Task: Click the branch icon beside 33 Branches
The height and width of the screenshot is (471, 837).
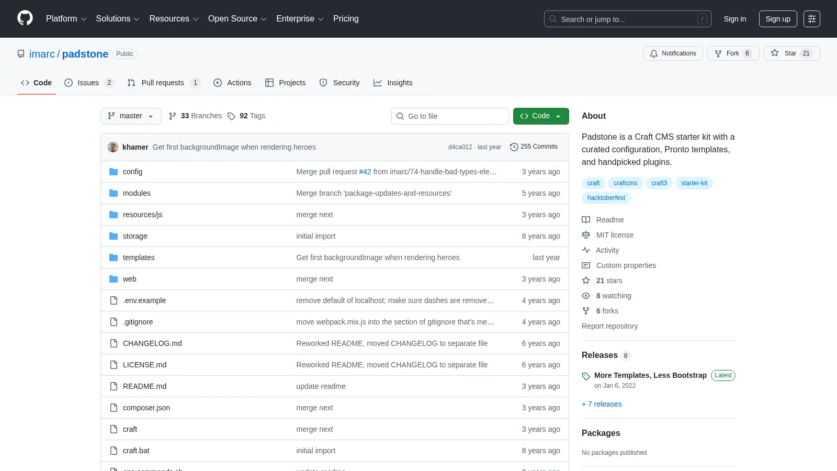Action: coord(173,116)
